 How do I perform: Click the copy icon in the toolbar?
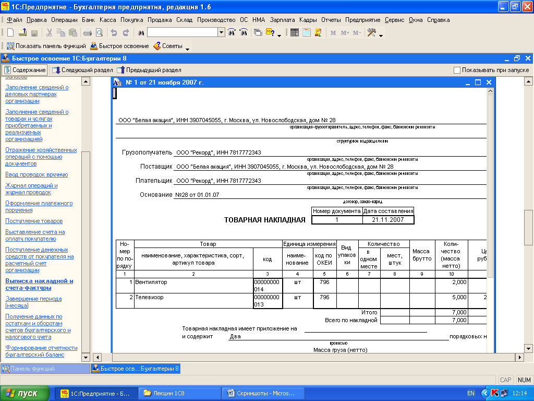tap(61, 32)
